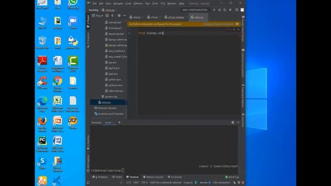Open the Problems tool window

click(x=100, y=177)
